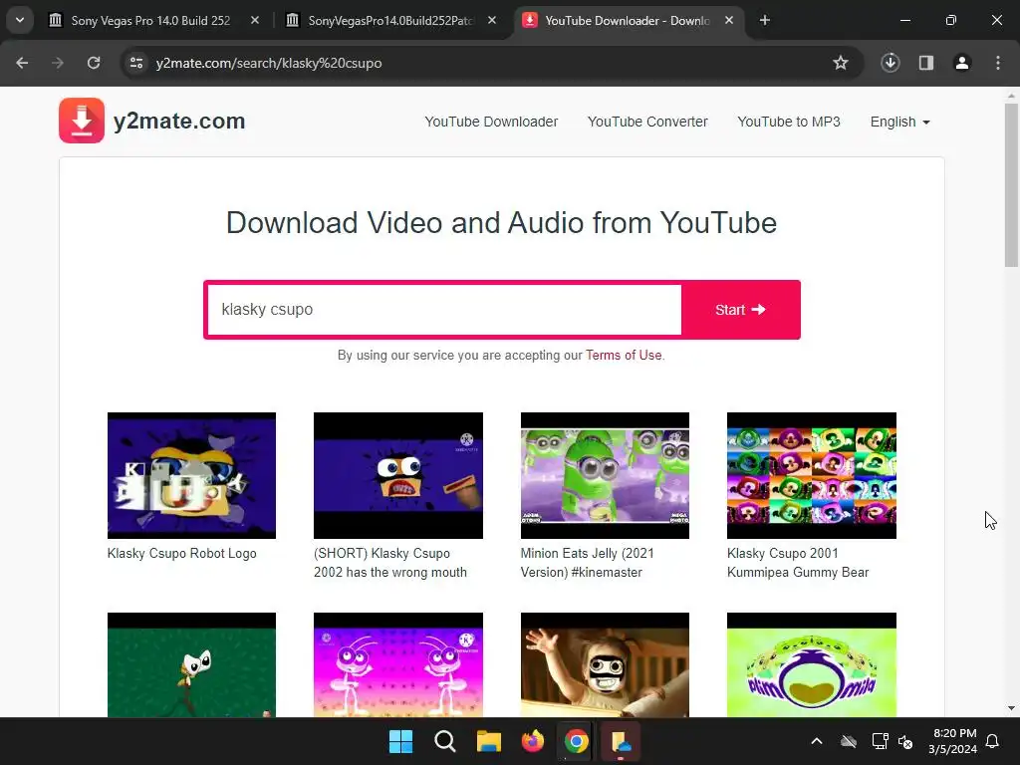Open the pink ant characters thumbnail
The height and width of the screenshot is (765, 1020).
click(x=398, y=664)
